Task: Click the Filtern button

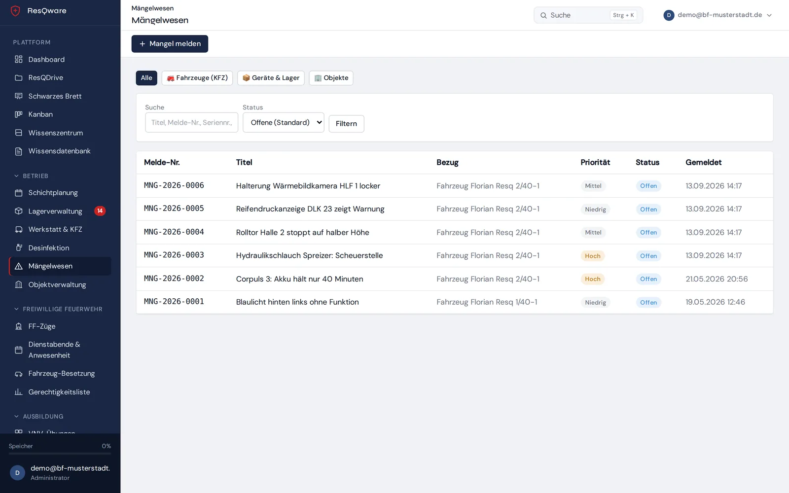Action: pyautogui.click(x=346, y=124)
